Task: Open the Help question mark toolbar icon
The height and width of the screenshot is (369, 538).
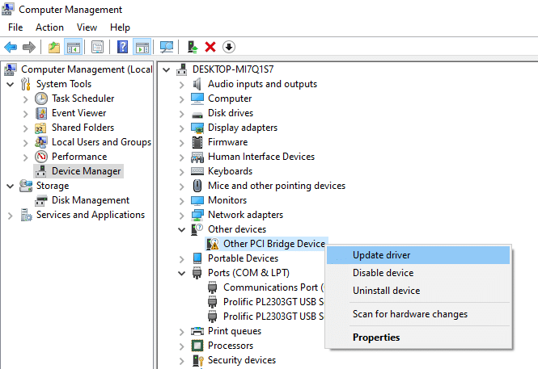Action: (x=122, y=47)
